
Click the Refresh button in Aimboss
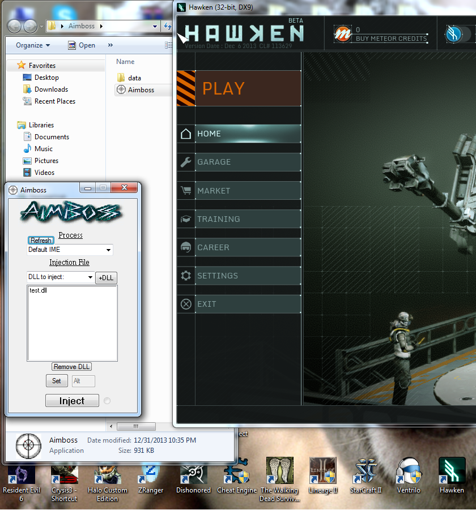tap(41, 241)
